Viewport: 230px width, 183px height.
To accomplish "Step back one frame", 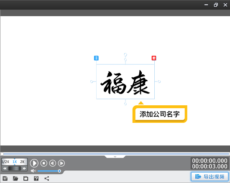I will 53,163.
